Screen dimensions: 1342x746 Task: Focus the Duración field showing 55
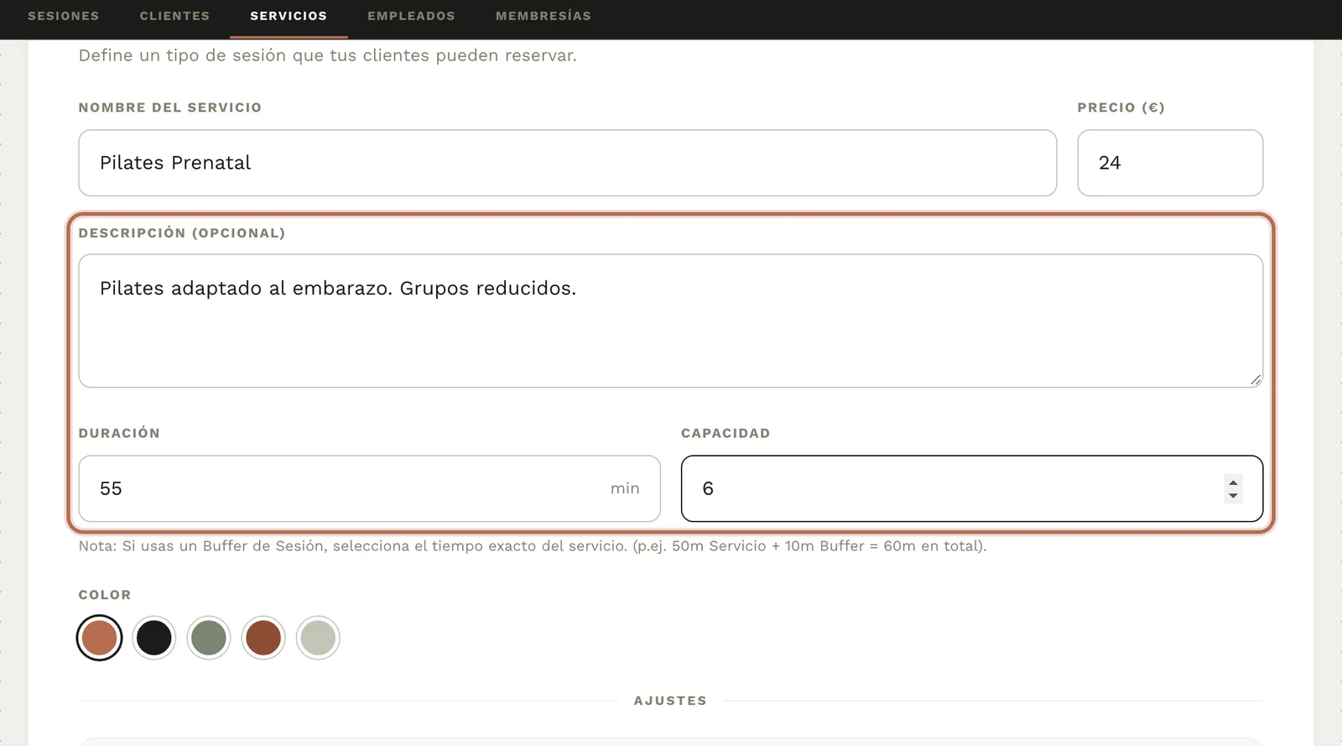point(369,488)
